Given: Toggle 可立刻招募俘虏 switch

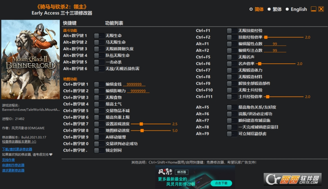Looking at the screenshot, I should pos(232,134).
